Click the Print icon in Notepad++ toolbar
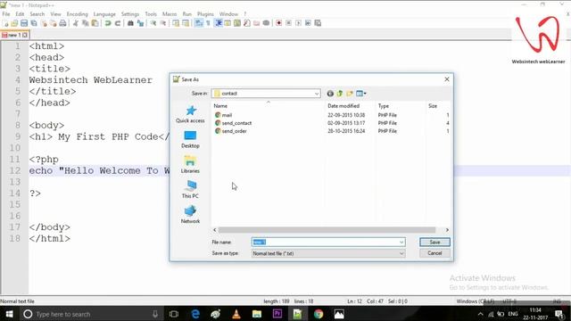Viewport: 571px width, 321px height. click(x=62, y=23)
